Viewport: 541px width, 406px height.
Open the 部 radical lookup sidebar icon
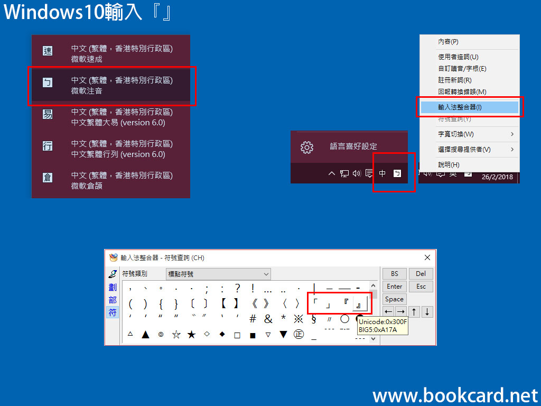pyautogui.click(x=112, y=299)
